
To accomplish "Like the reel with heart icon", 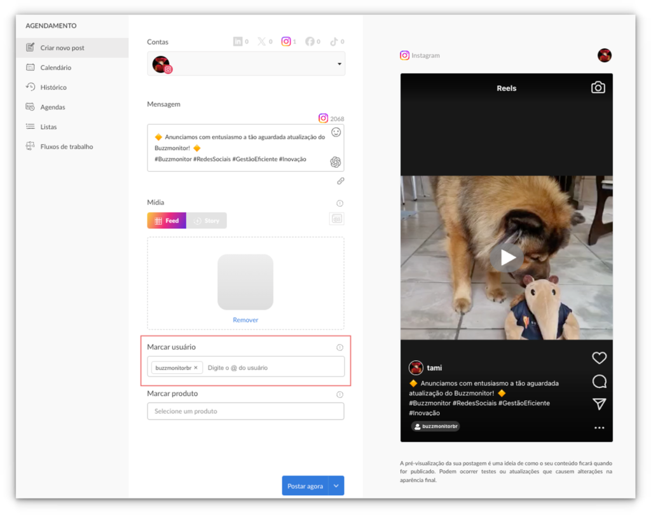I will point(599,358).
